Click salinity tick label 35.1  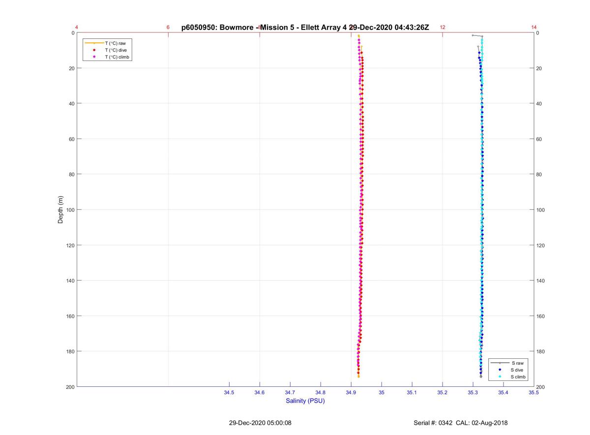(412, 392)
